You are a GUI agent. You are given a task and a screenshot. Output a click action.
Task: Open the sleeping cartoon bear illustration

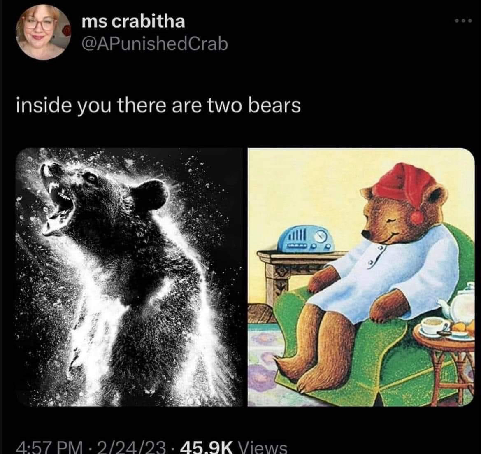coord(361,277)
